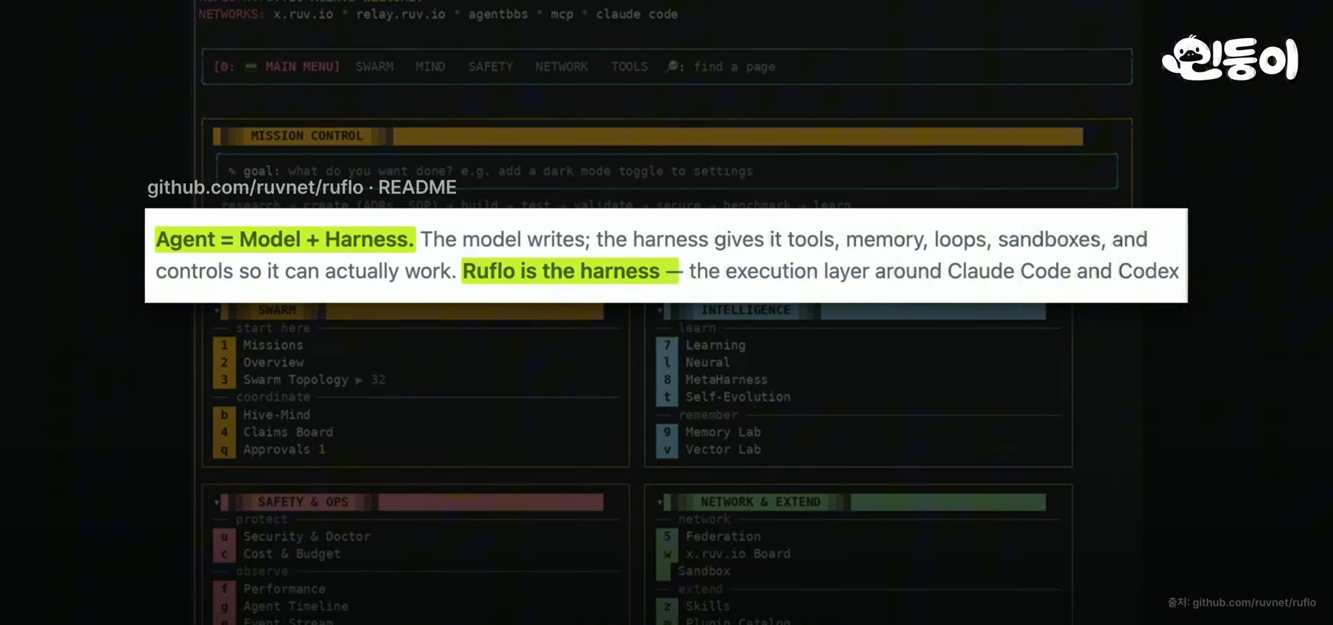Collapse the SWARM panel arrow
The width and height of the screenshot is (1333, 625).
(217, 310)
